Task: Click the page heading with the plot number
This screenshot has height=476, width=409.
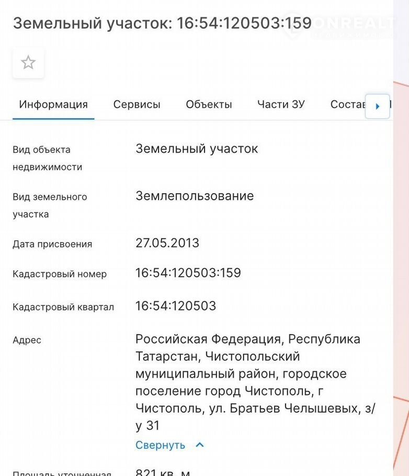Action: [x=162, y=24]
